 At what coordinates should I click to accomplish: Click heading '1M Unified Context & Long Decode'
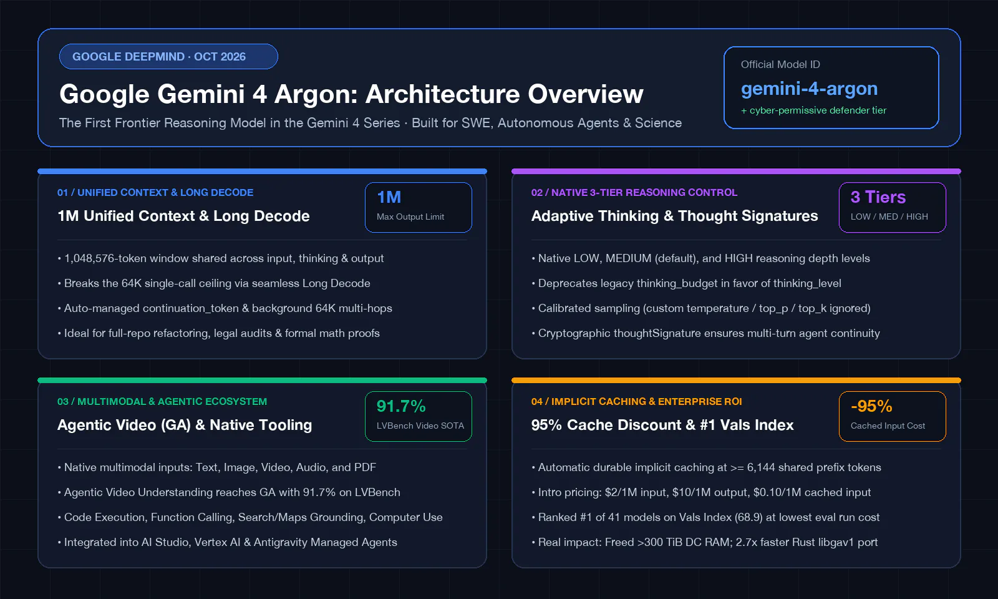(183, 216)
